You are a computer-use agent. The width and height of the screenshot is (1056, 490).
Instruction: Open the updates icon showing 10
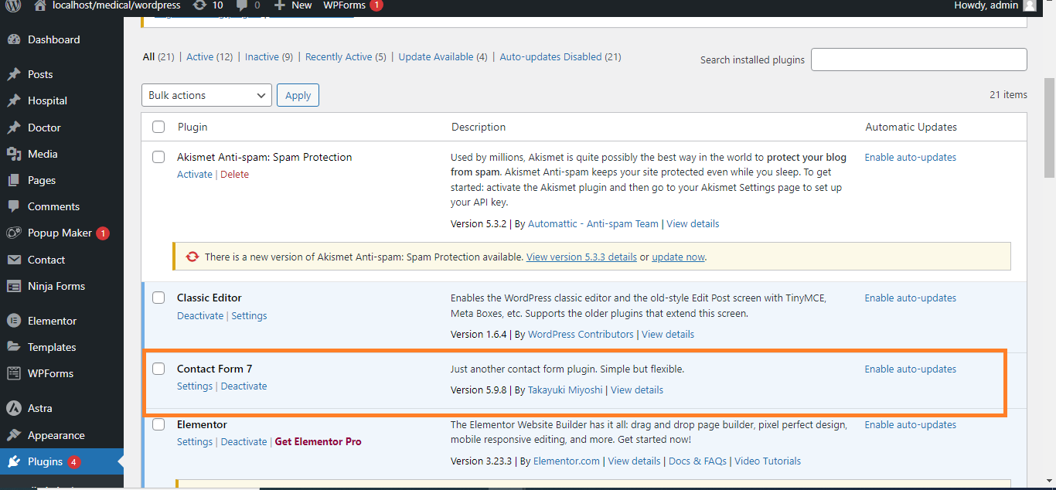(x=199, y=5)
